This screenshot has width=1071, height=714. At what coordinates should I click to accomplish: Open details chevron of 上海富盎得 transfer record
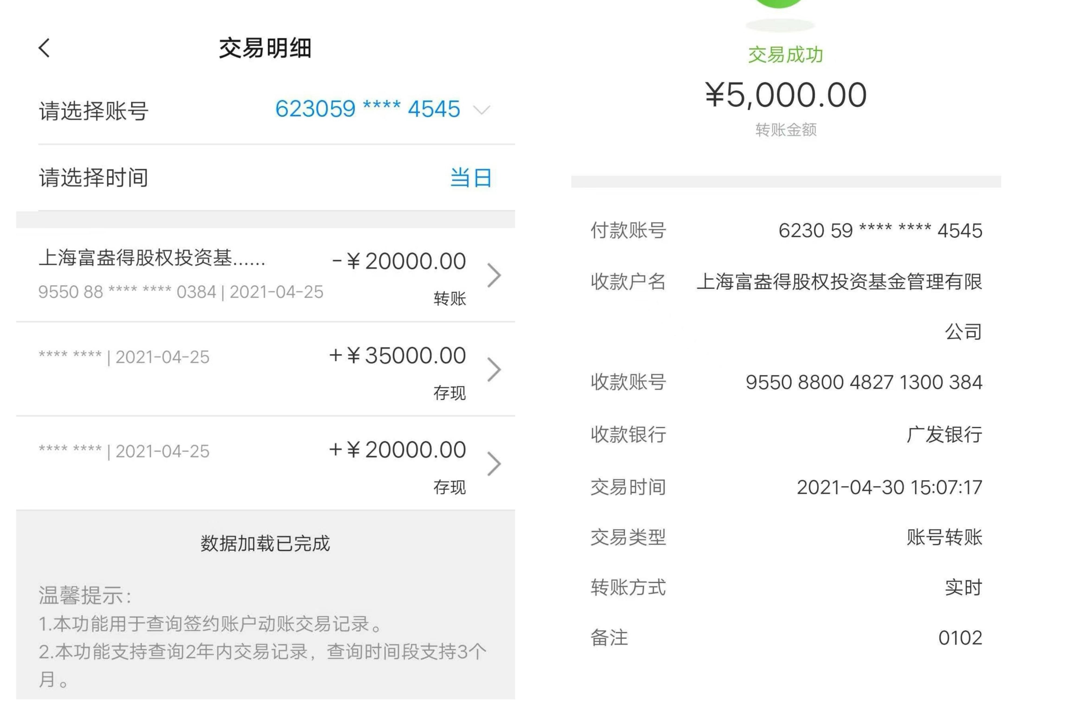pyautogui.click(x=494, y=275)
